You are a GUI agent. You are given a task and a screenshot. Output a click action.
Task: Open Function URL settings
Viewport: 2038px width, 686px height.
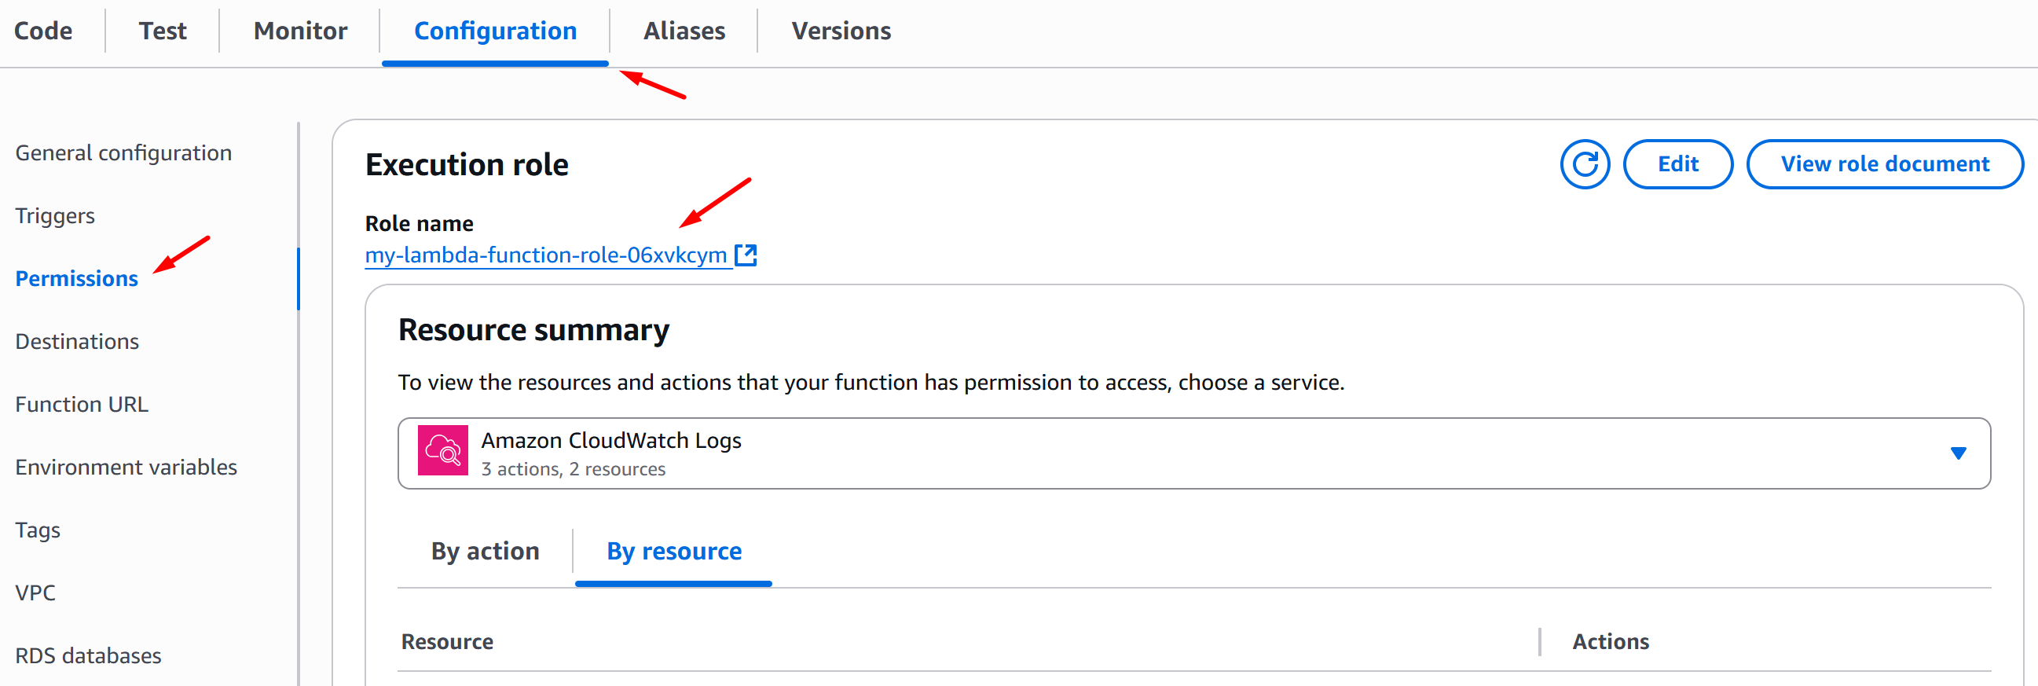click(82, 405)
